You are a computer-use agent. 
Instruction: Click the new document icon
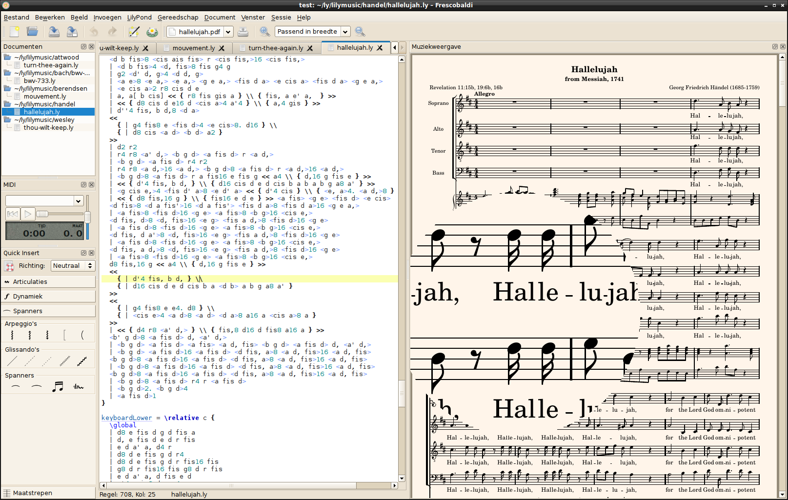(14, 32)
